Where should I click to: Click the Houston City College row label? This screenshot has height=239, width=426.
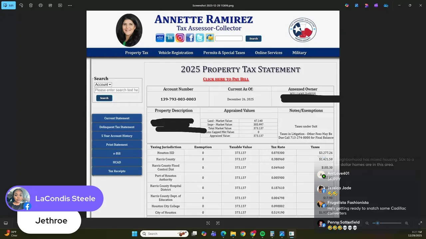click(165, 206)
